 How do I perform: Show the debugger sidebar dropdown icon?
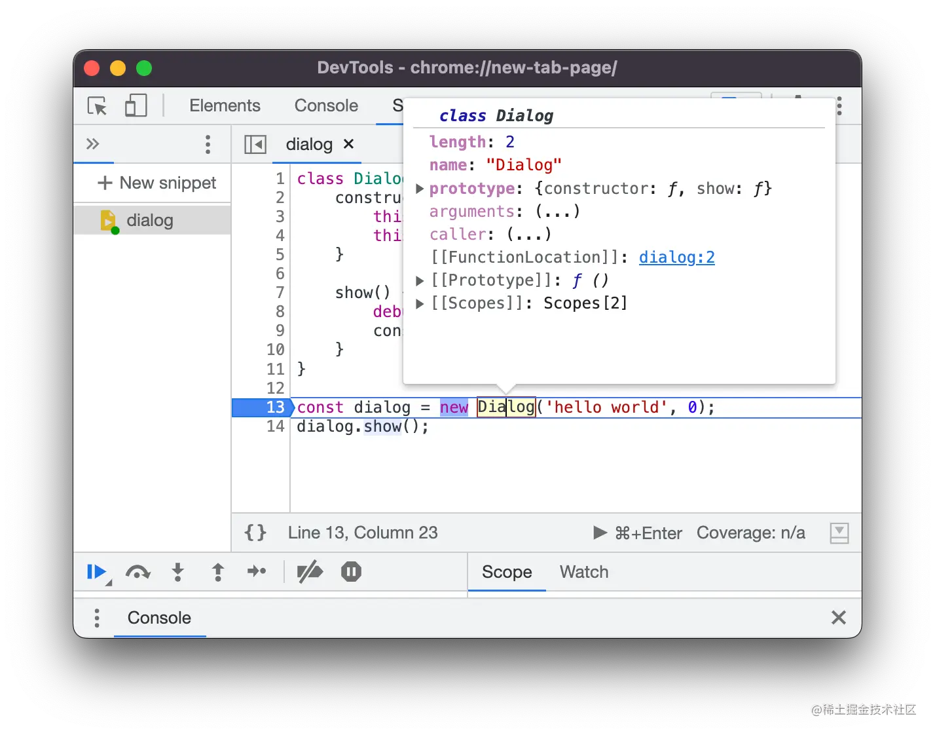click(x=839, y=533)
